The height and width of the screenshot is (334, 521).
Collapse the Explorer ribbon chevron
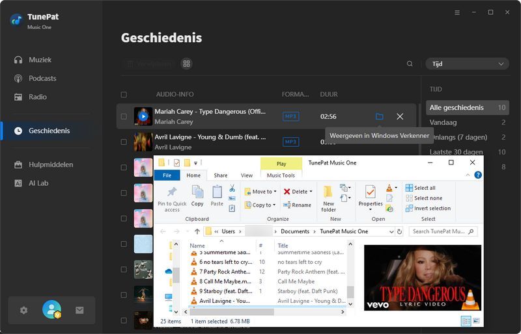[468, 175]
